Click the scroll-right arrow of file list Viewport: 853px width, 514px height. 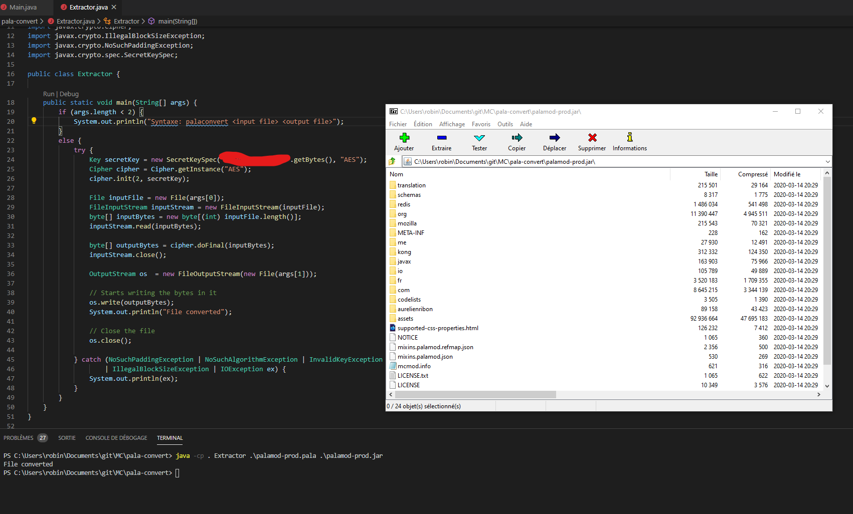(819, 394)
